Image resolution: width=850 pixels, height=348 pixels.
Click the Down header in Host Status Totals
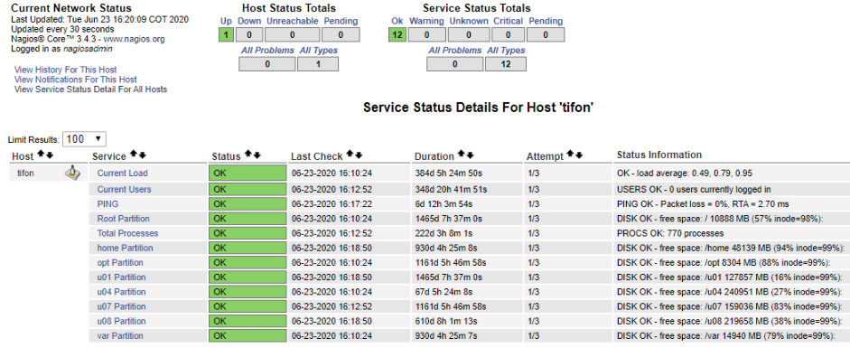[x=249, y=21]
